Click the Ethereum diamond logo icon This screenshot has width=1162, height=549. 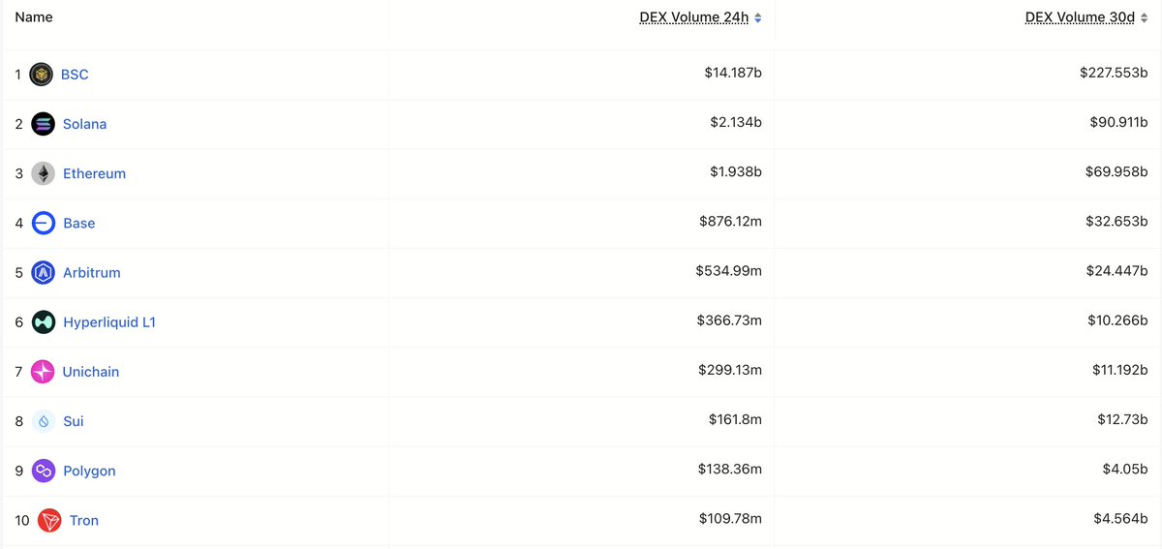coord(43,173)
